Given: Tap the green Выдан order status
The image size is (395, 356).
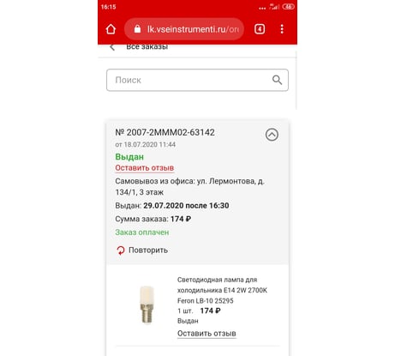Looking at the screenshot, I should pyautogui.click(x=129, y=157).
